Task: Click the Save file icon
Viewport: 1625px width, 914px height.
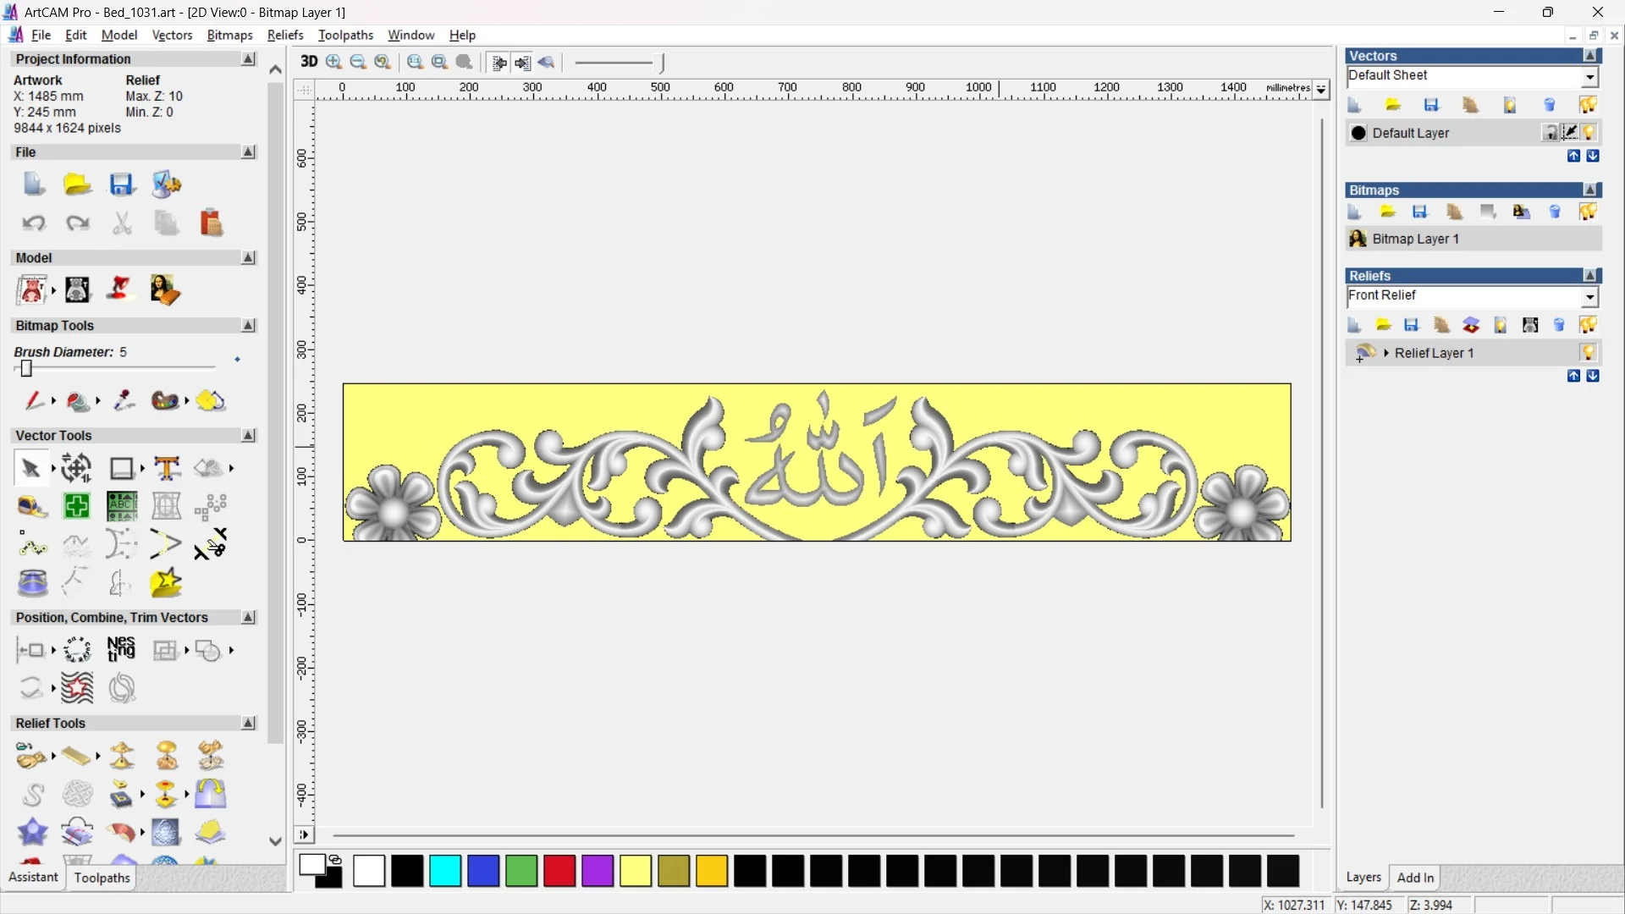Action: 121,184
